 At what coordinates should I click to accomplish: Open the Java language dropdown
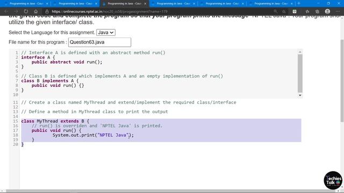coord(106,32)
